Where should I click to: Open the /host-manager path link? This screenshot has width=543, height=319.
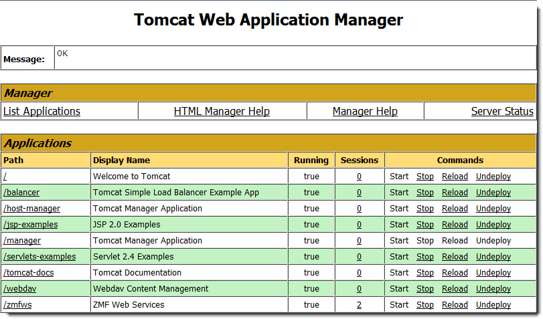pos(32,209)
